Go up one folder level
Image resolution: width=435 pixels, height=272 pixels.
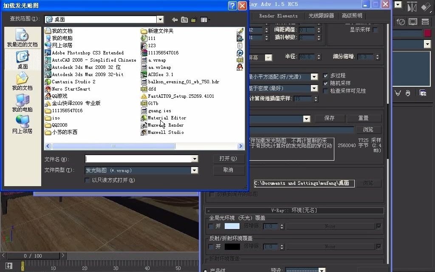pos(184,20)
